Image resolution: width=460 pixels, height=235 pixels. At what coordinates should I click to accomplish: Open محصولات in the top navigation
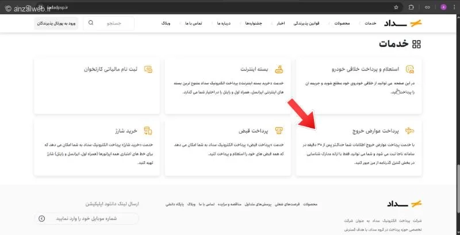pos(342,23)
